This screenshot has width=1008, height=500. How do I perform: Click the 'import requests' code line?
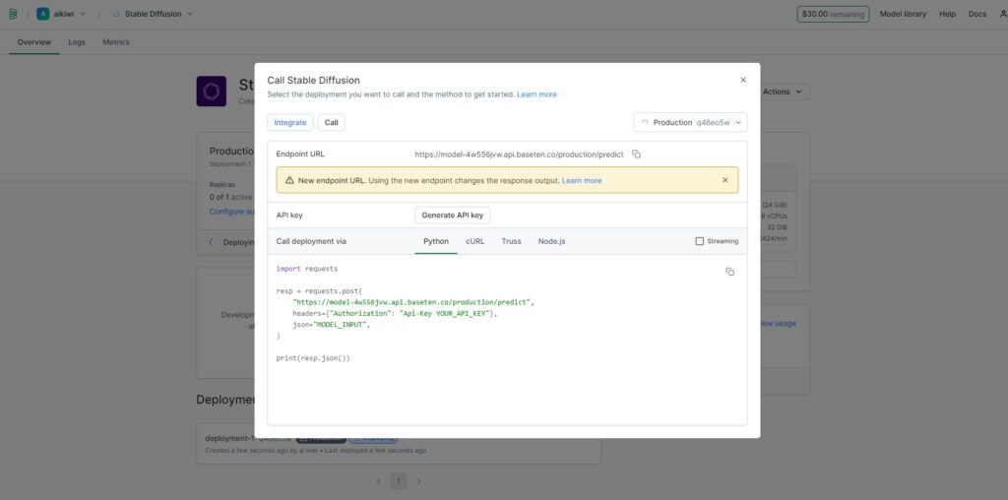pos(307,269)
